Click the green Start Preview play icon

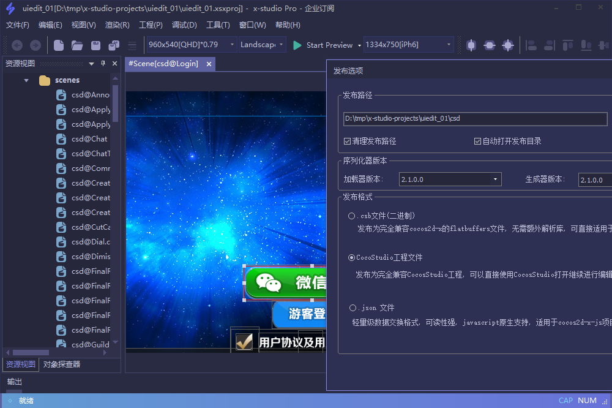297,45
